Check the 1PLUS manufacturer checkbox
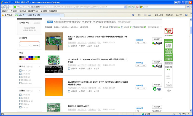This screenshot has width=193, height=116. click(20, 71)
